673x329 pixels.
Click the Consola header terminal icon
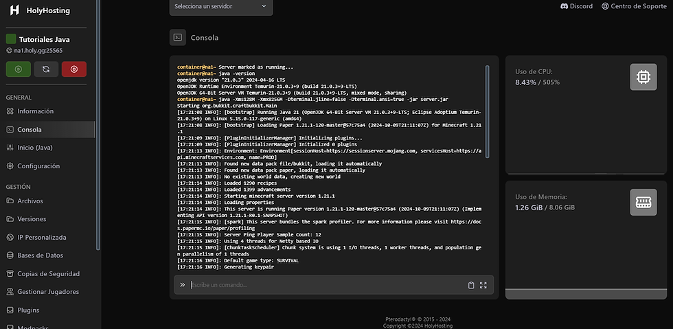pyautogui.click(x=178, y=37)
